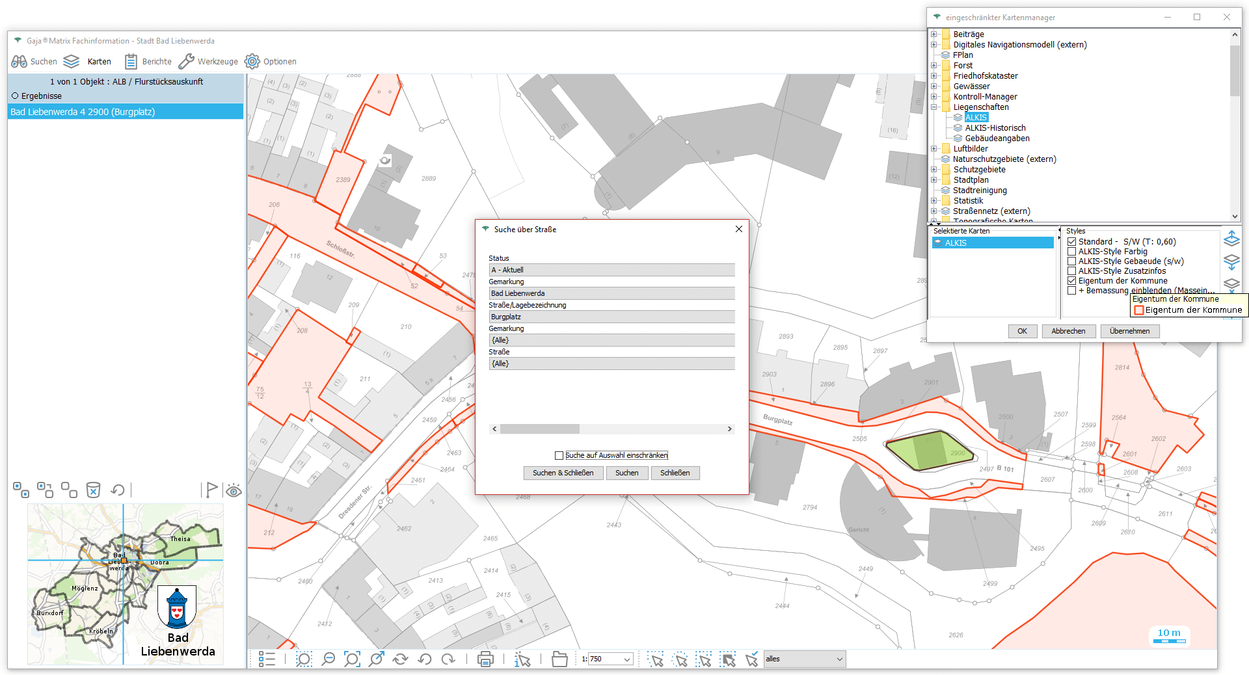Screen dimensions: 1249x675
Task: Click the printer icon in bottom toolbar
Action: (485, 659)
